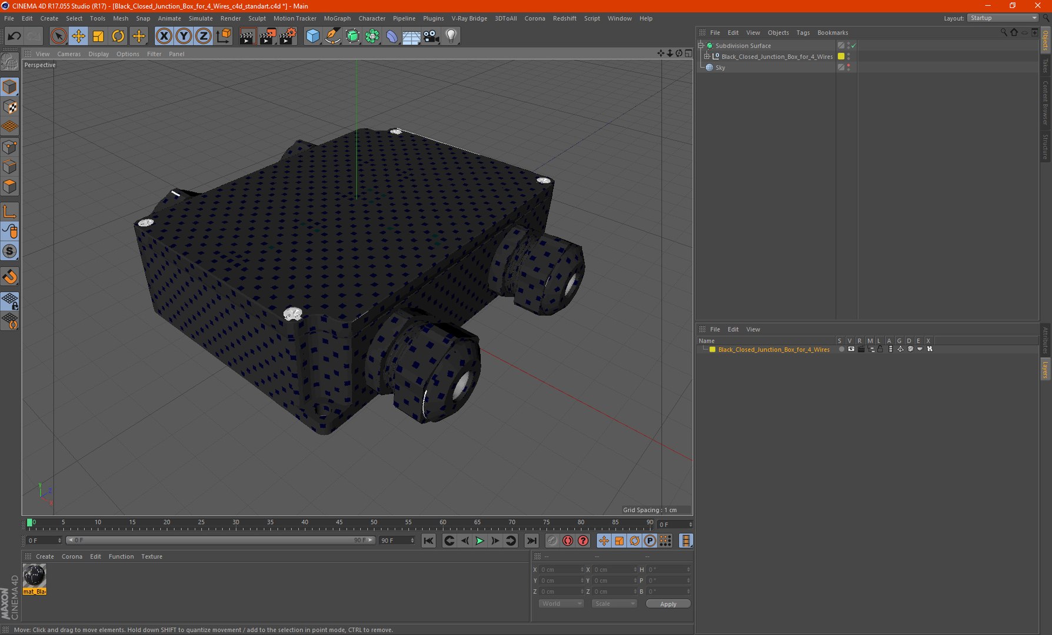Open the Light object icon

(451, 36)
